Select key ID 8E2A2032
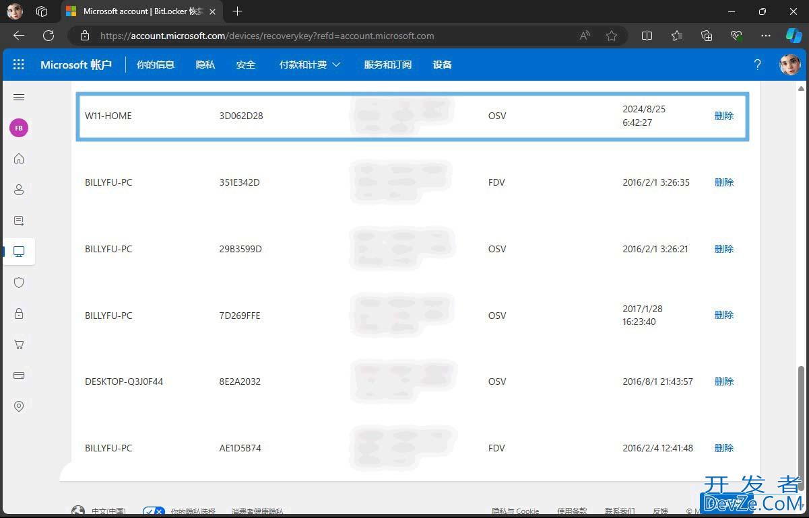Image resolution: width=809 pixels, height=518 pixels. pos(240,381)
